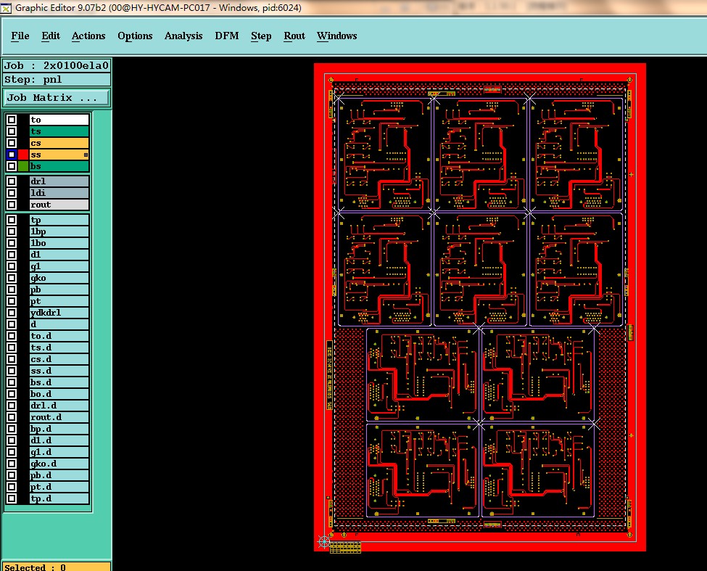The height and width of the screenshot is (571, 707).
Task: Toggle visibility checkbox for layer ydkdrl
Action: tap(12, 313)
